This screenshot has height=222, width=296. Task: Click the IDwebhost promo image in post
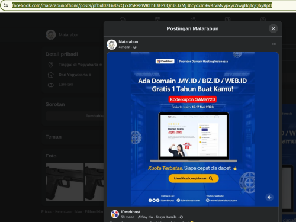[192, 129]
